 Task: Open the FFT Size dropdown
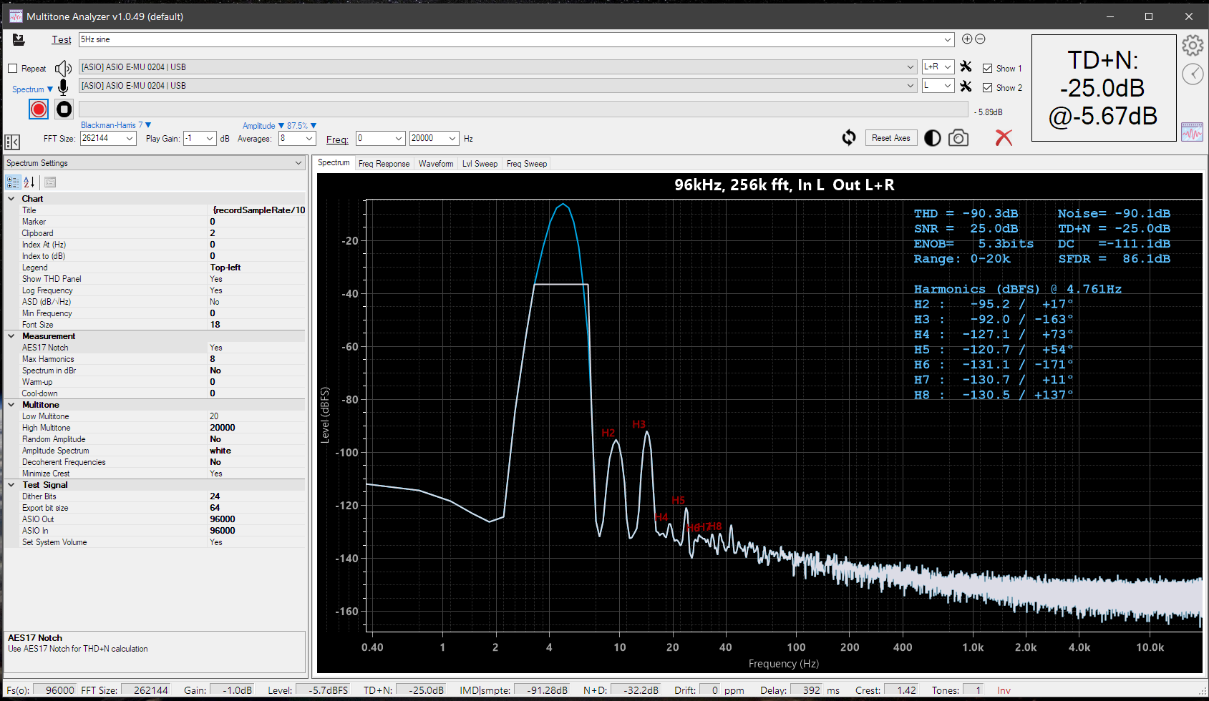pyautogui.click(x=108, y=138)
